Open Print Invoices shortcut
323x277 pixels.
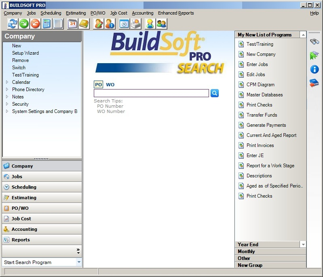coord(260,145)
